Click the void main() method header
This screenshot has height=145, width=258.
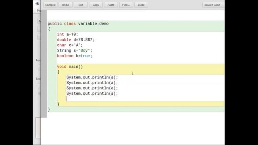(x=70, y=66)
